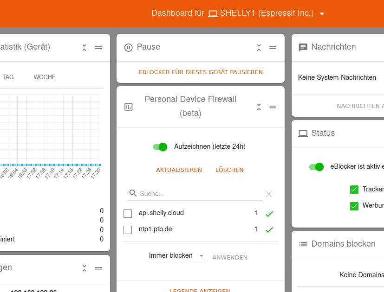384x292 pixels.
Task: Click the Nachrichten message icon
Action: click(303, 47)
